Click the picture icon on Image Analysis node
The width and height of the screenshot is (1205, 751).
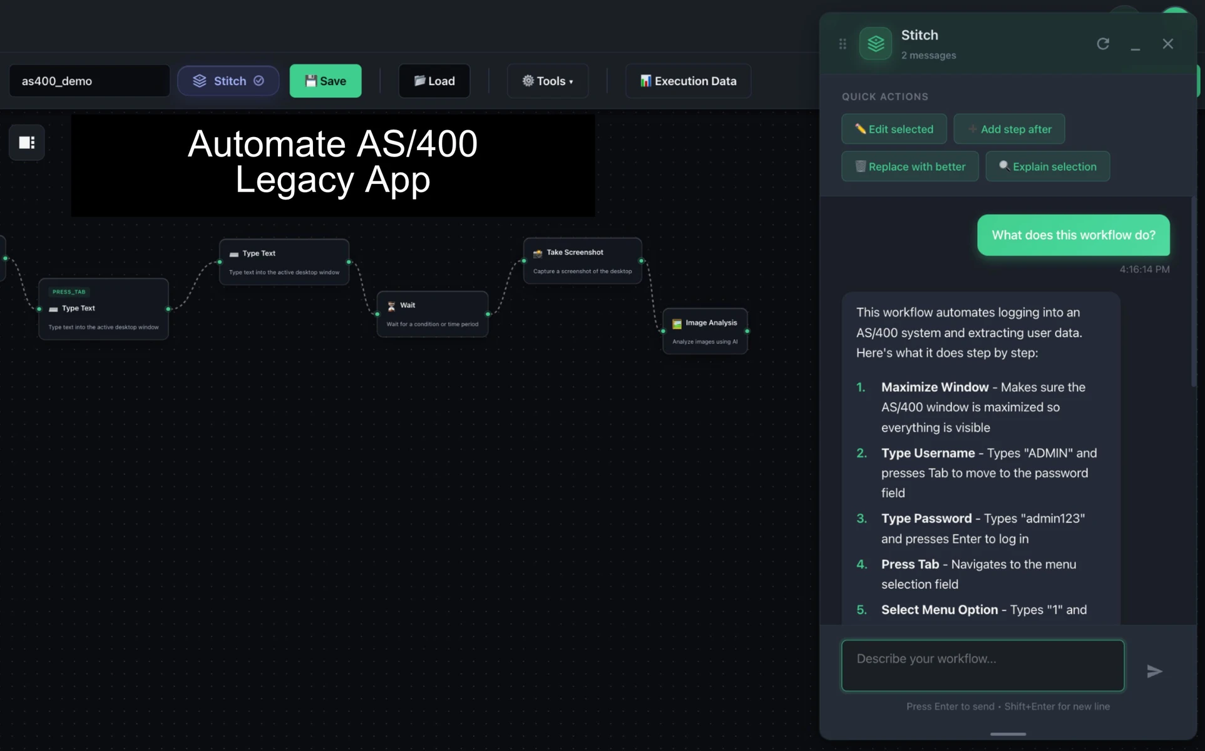click(677, 324)
